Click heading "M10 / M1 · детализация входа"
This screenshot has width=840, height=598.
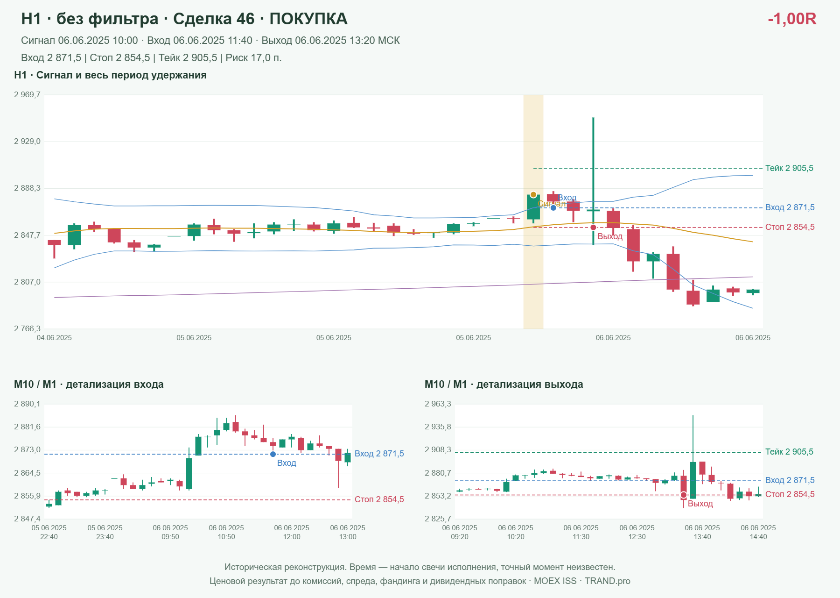point(89,384)
